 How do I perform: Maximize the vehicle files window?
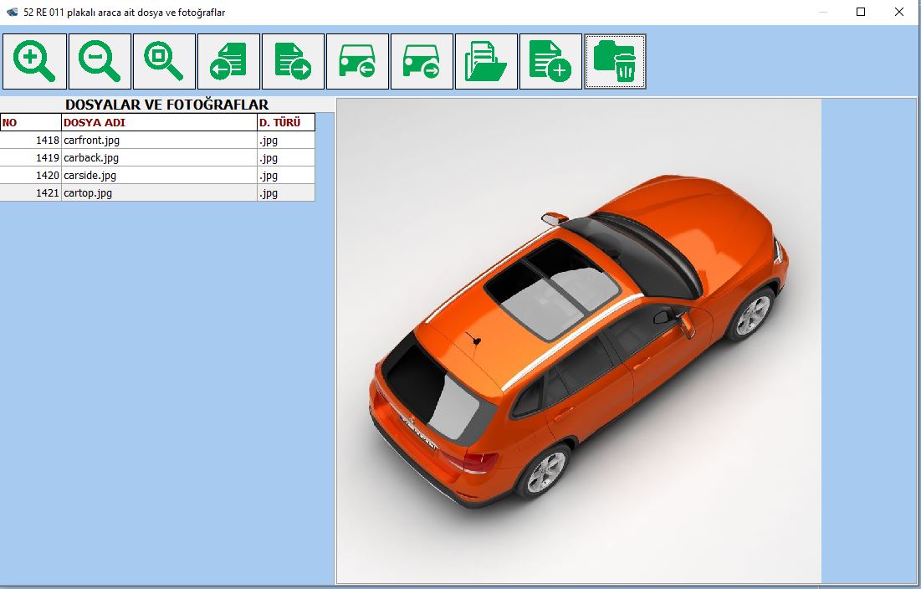(861, 12)
